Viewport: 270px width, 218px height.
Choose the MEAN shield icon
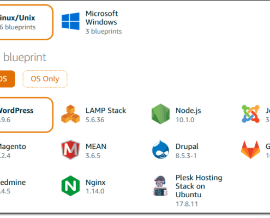(70, 150)
